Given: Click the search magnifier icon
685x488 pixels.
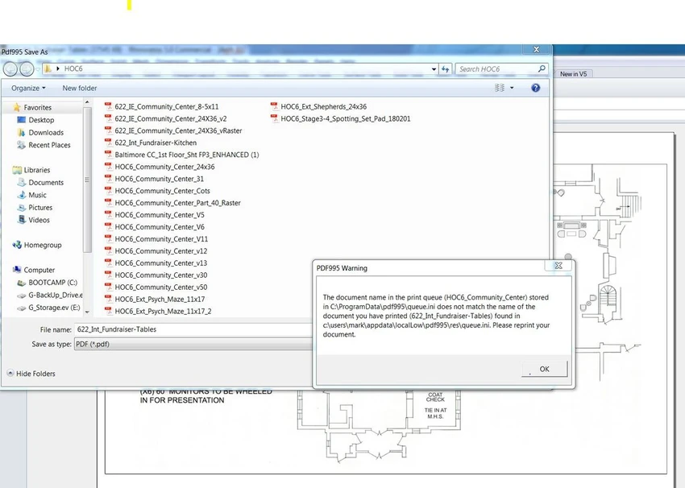Looking at the screenshot, I should click(542, 68).
